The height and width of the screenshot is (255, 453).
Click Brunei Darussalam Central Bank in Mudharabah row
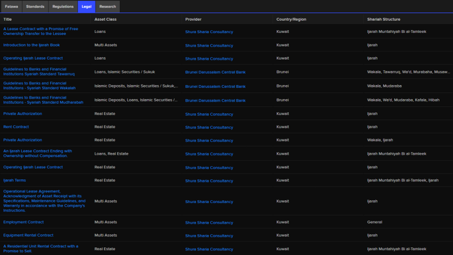[x=215, y=100]
